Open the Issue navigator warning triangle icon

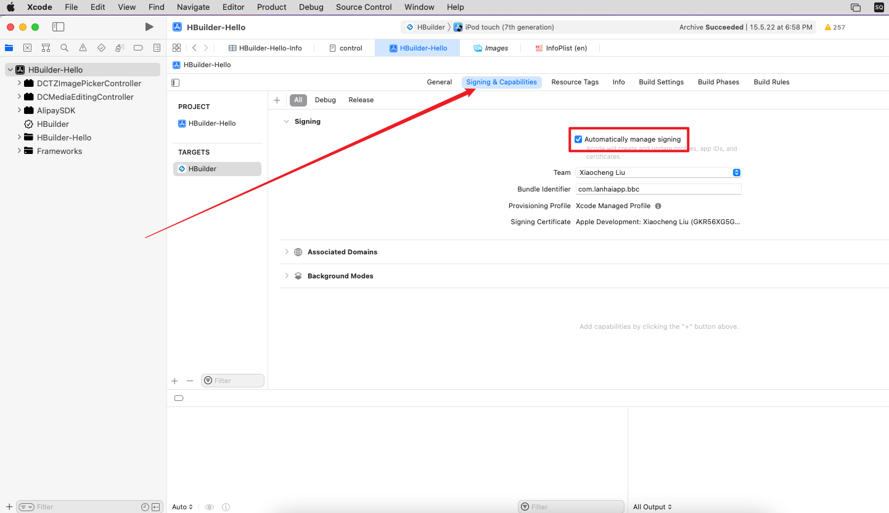[83, 48]
